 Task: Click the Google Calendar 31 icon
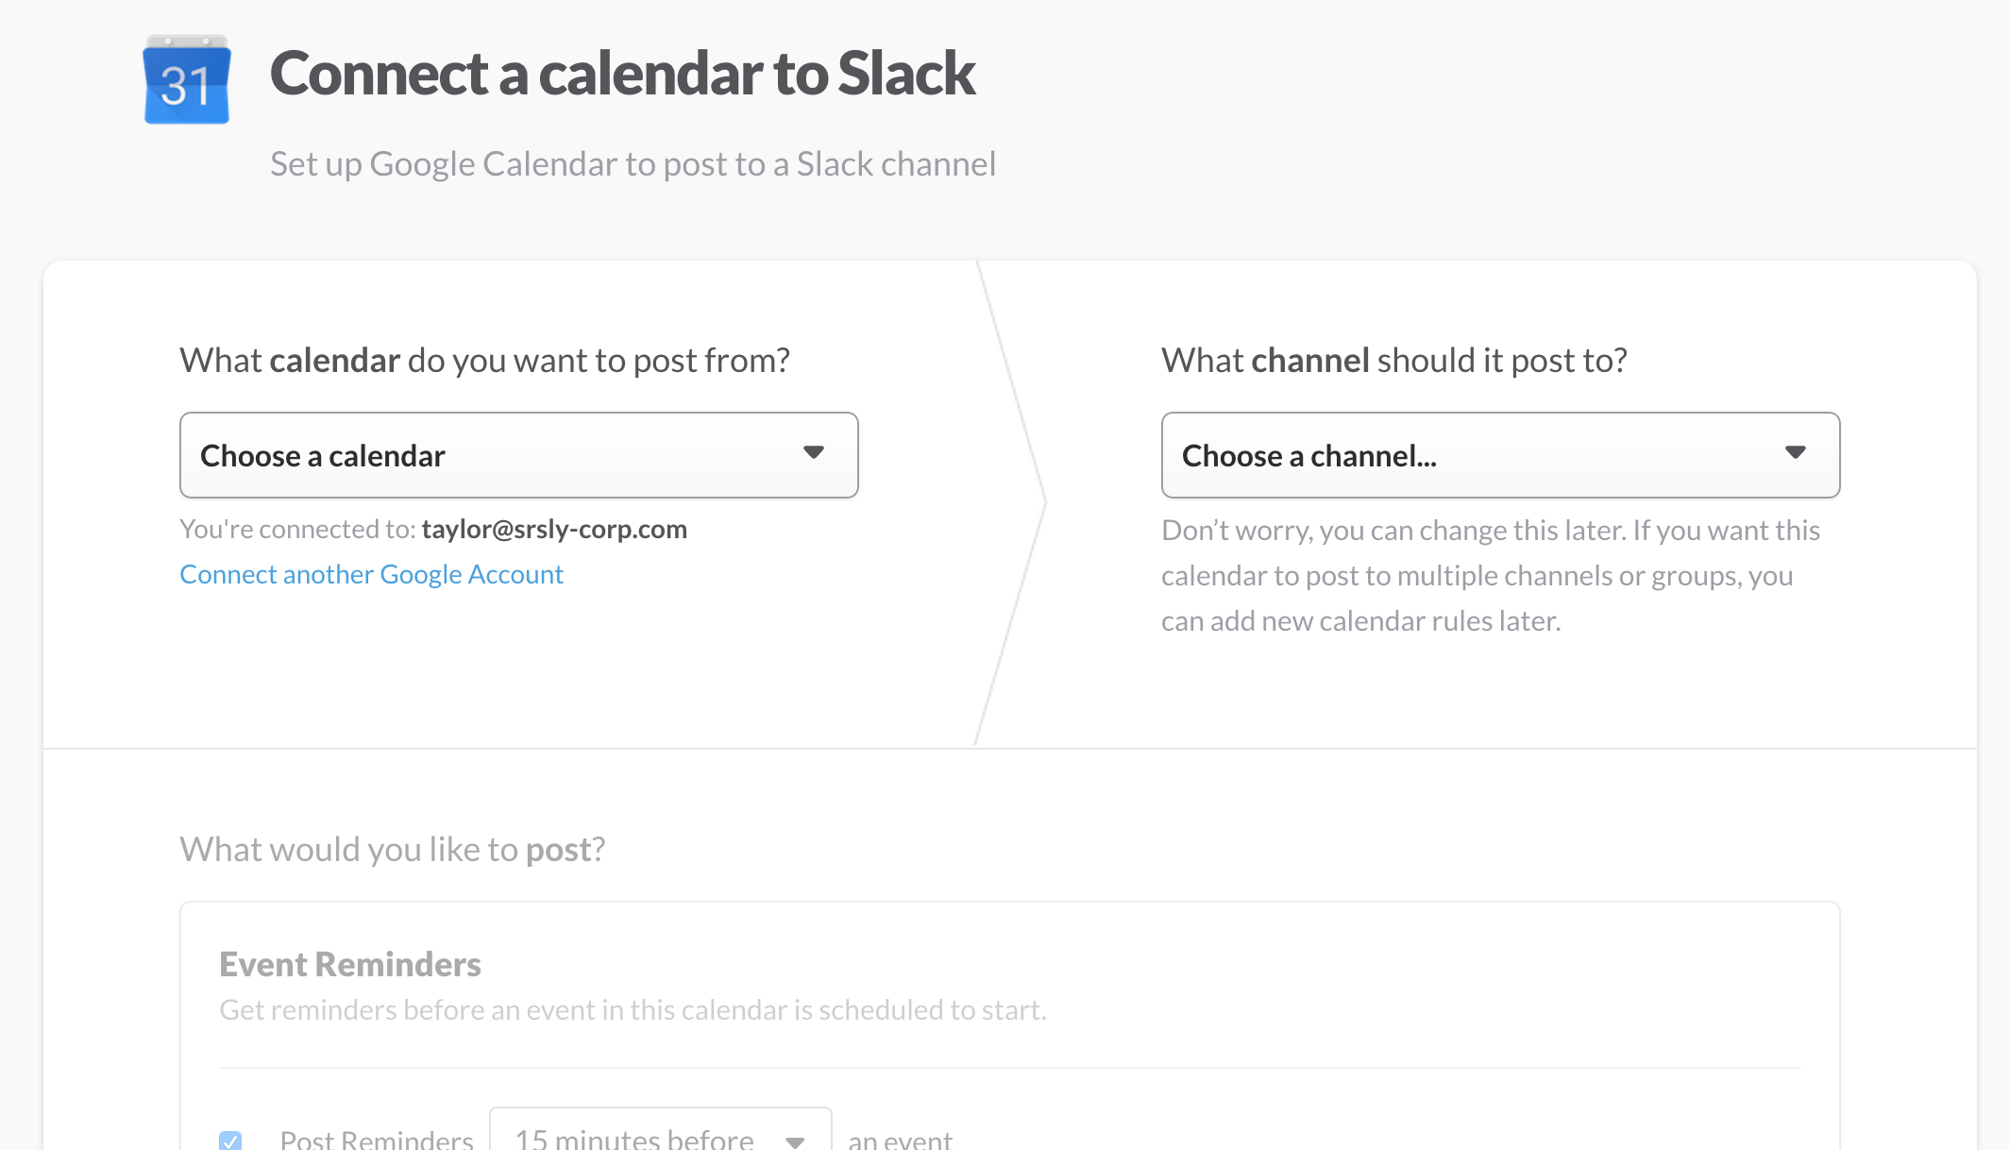pyautogui.click(x=187, y=79)
